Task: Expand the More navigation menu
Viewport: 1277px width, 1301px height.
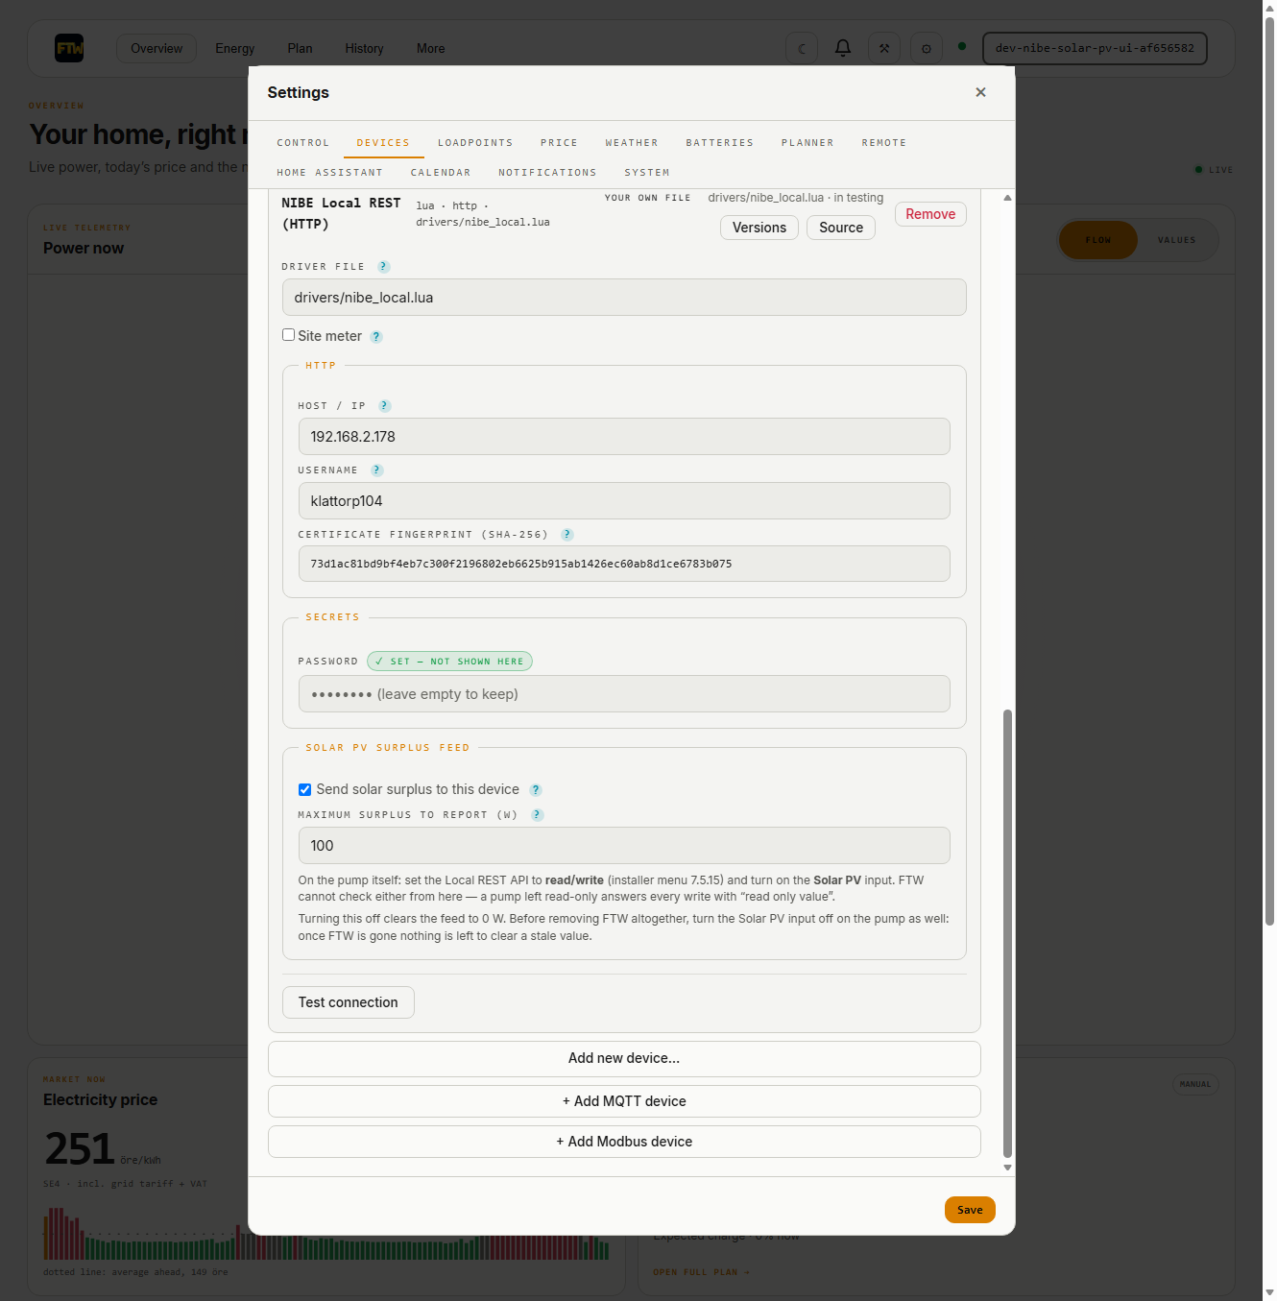Action: [430, 49]
